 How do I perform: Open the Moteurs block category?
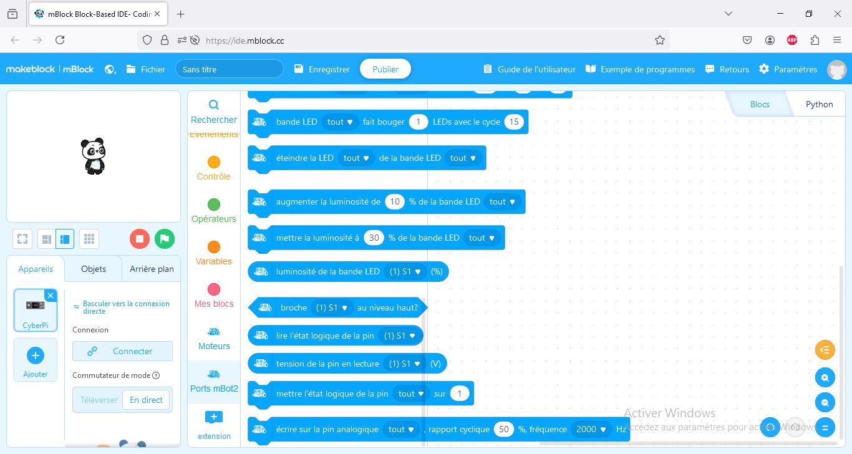click(213, 339)
